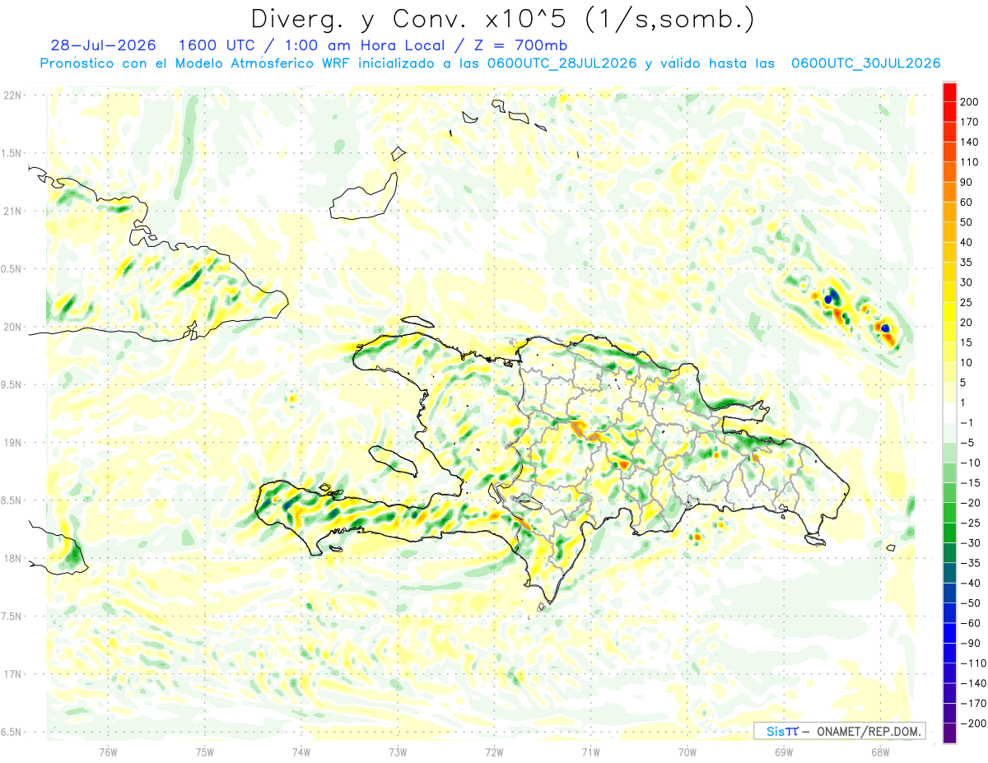Click the positive '1' colorbar value
The width and height of the screenshot is (988, 763).
pyautogui.click(x=964, y=402)
